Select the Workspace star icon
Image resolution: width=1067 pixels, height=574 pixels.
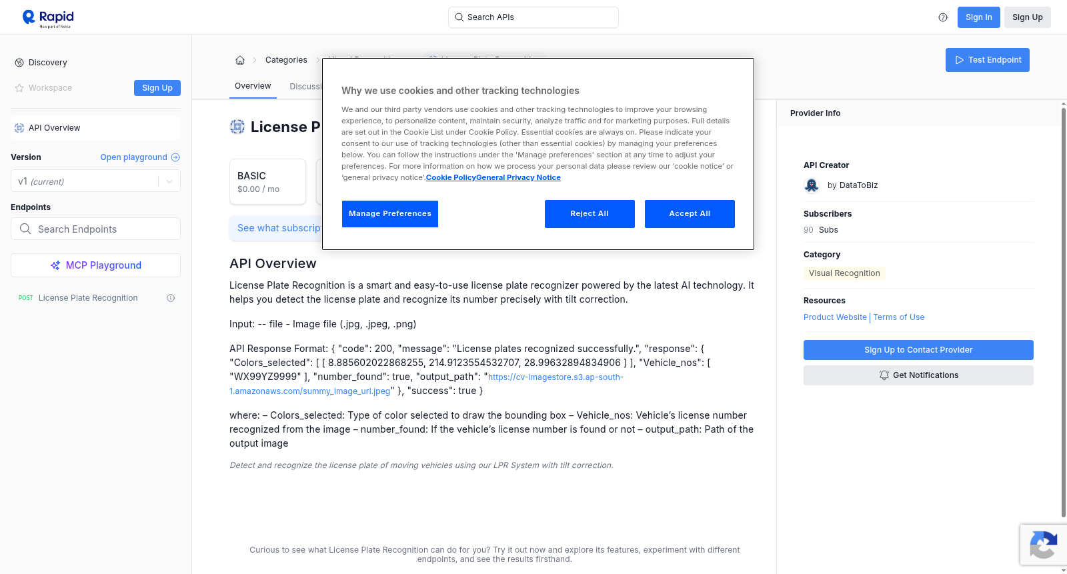[x=19, y=88]
